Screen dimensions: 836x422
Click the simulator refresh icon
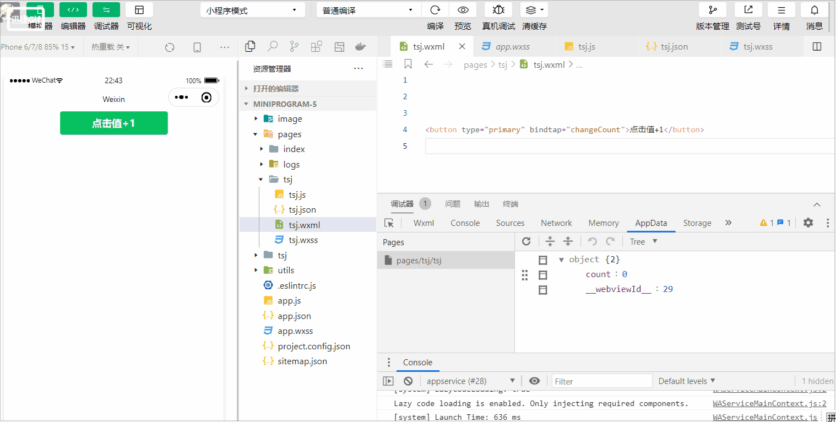170,47
